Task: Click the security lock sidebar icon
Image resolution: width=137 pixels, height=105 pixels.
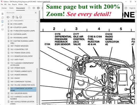Action: (x=3, y=14)
